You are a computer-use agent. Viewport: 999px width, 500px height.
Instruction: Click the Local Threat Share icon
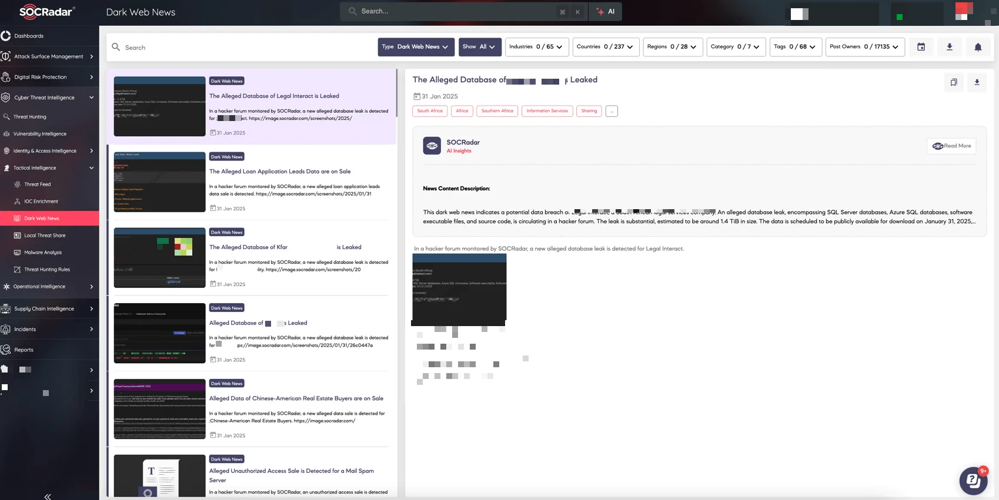point(18,235)
